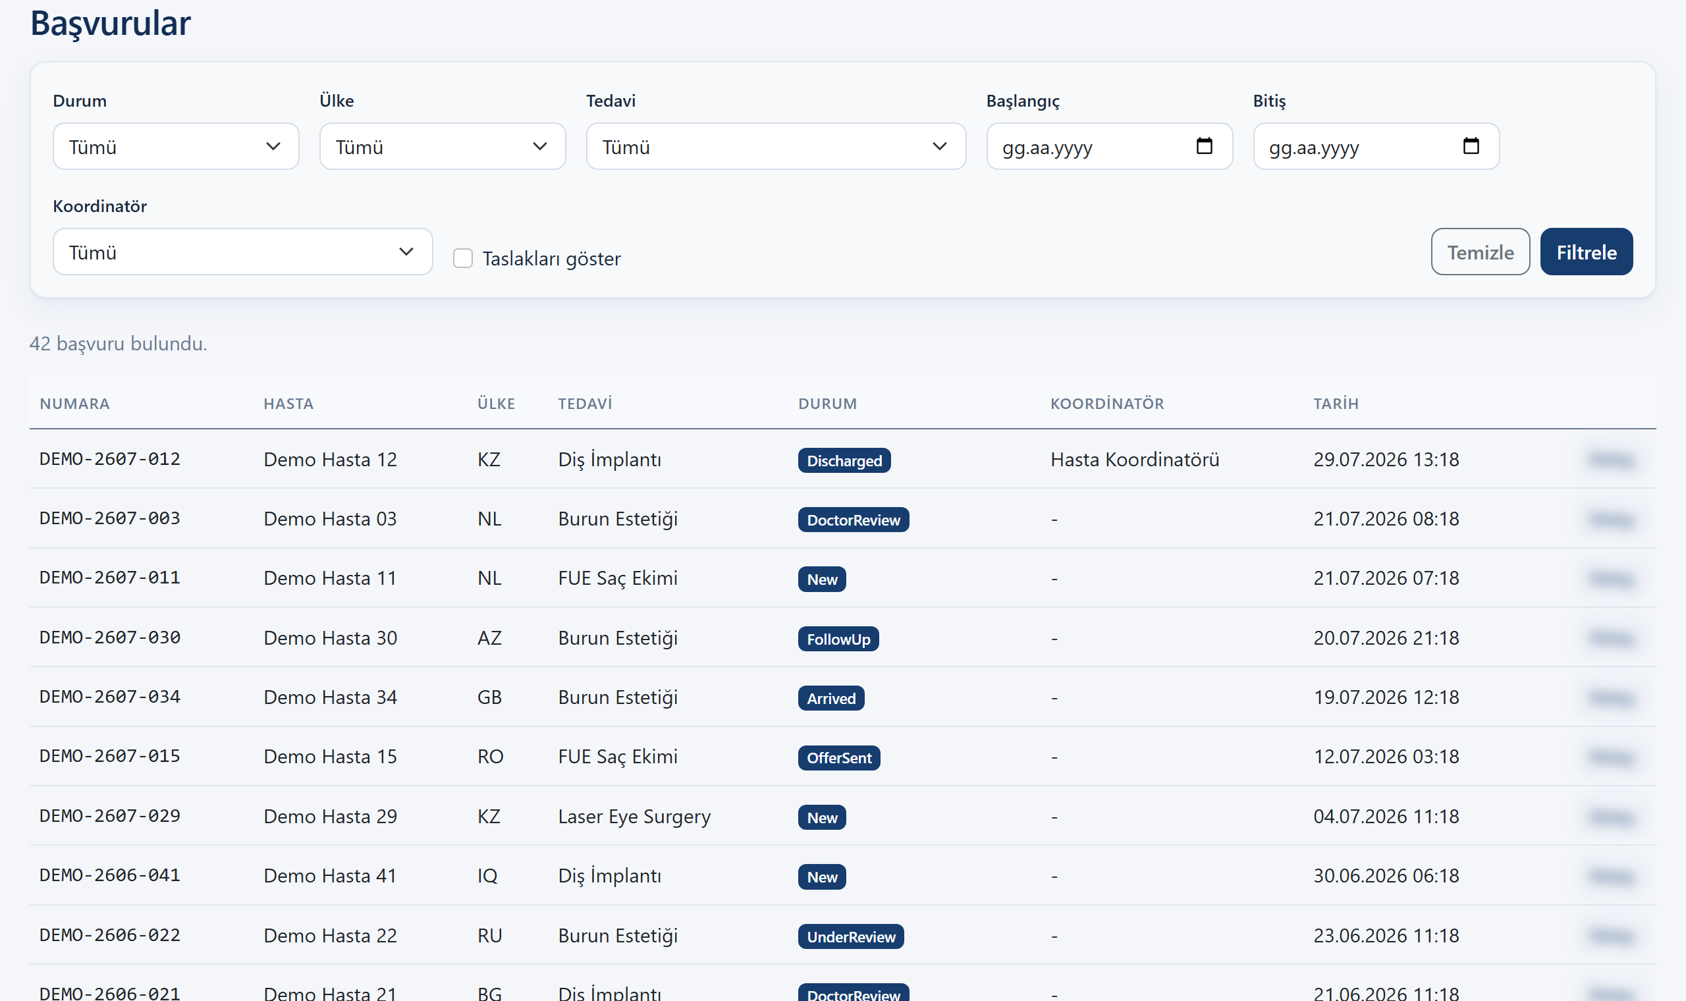Enable Taslakları göster checkbox
The width and height of the screenshot is (1686, 1001).
coord(462,258)
